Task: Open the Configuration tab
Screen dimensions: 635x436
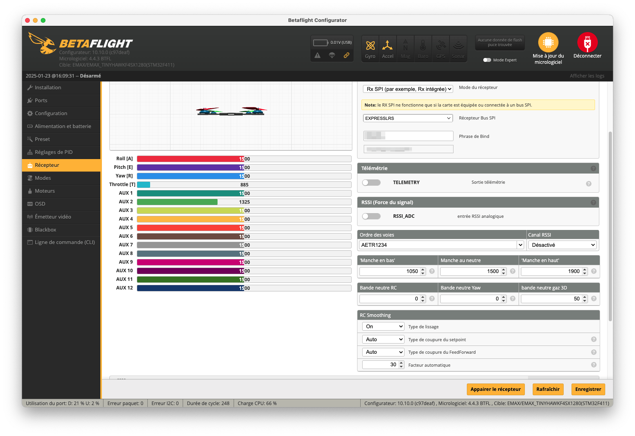Action: [x=61, y=114]
